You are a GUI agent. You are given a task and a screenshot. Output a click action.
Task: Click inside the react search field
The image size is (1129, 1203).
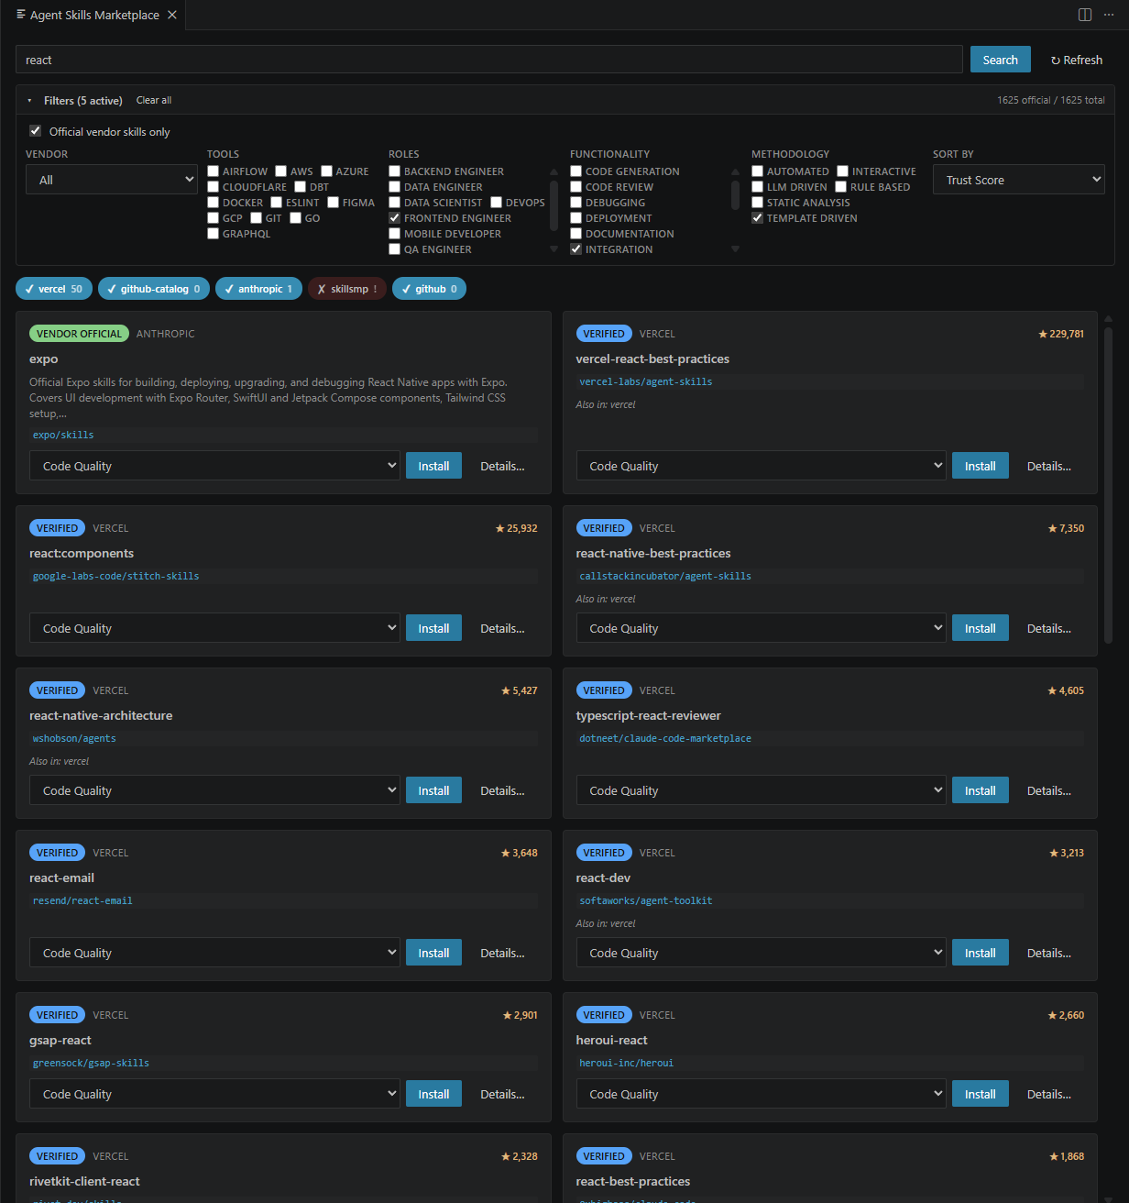367,60
